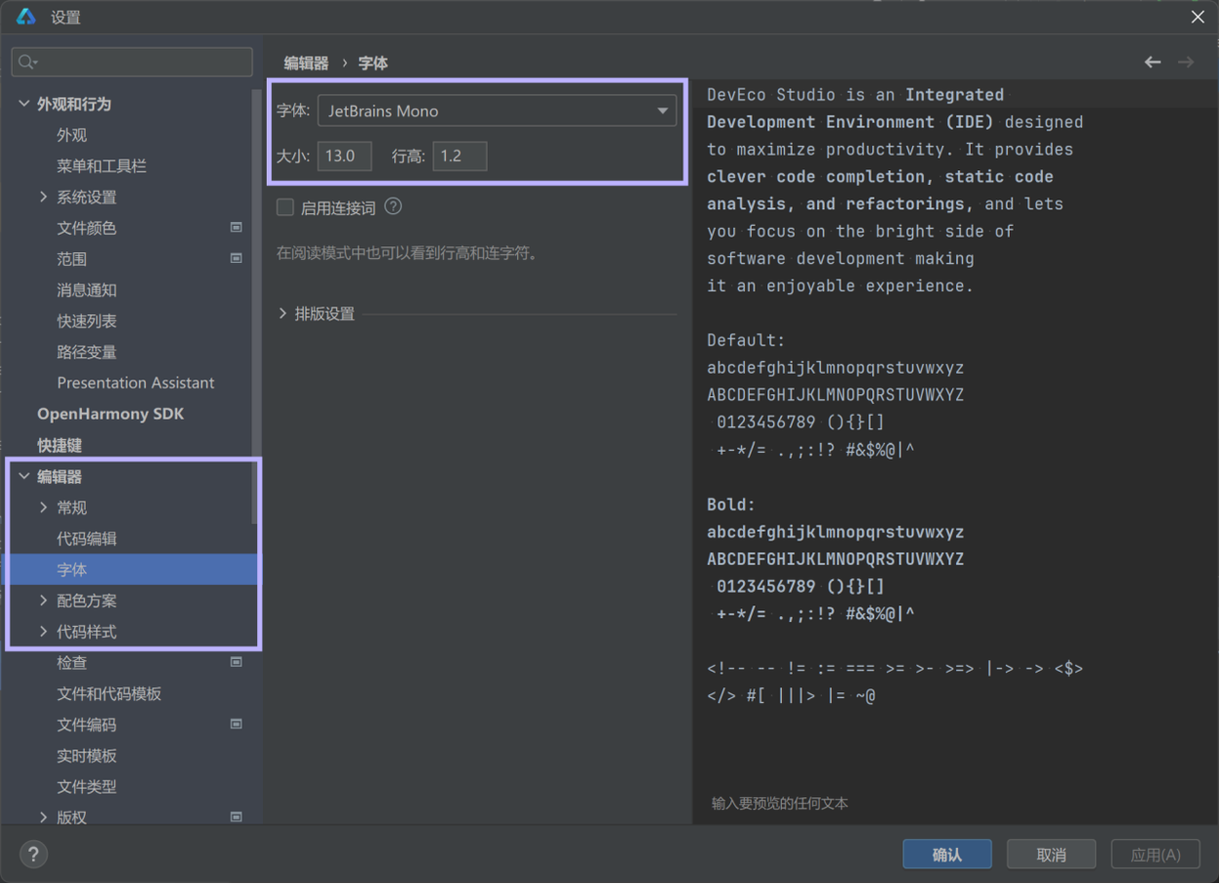Open 快速列表 settings page
The image size is (1220, 884).
coord(87,321)
